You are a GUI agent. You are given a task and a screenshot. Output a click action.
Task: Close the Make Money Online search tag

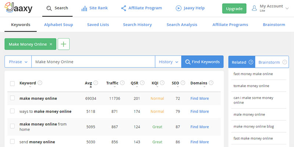click(51, 44)
